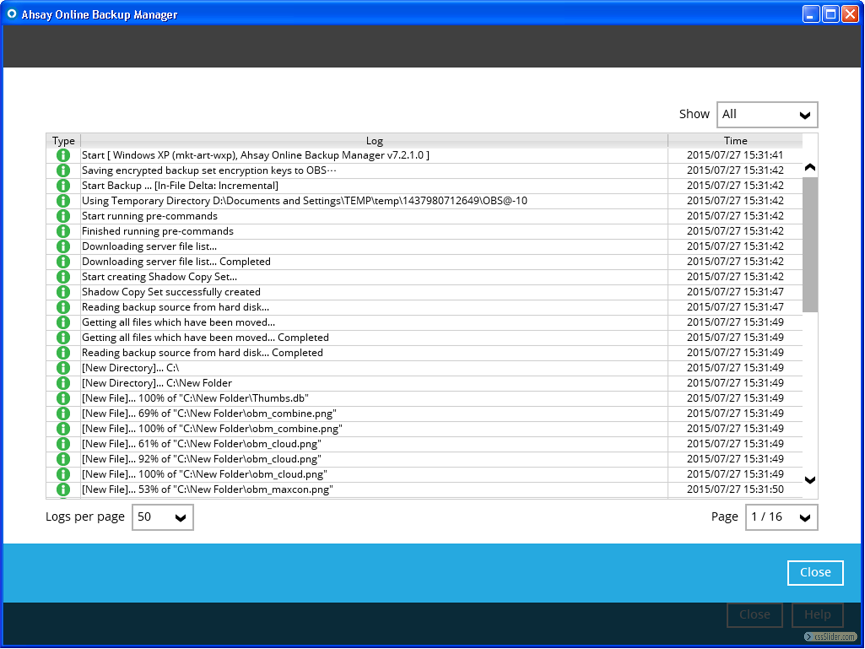Viewport: 865px width, 649px height.
Task: Maximize the Ahsay Online Backup Manager window
Action: pyautogui.click(x=830, y=14)
